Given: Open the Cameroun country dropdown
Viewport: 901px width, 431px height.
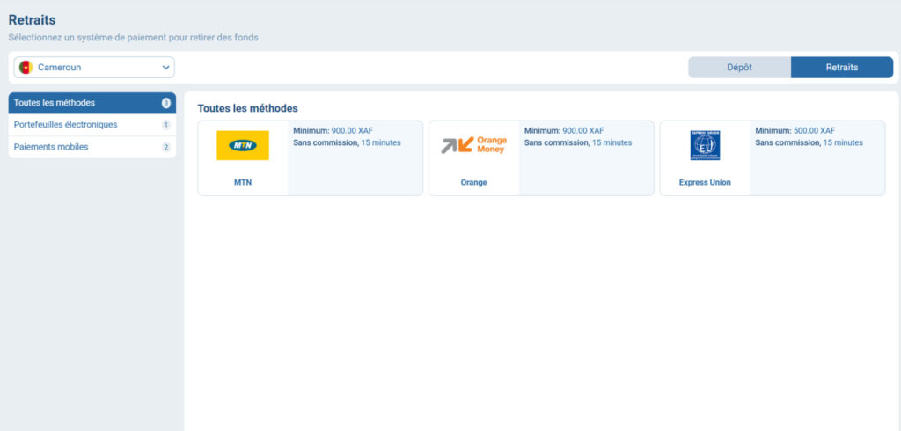Looking at the screenshot, I should click(94, 67).
